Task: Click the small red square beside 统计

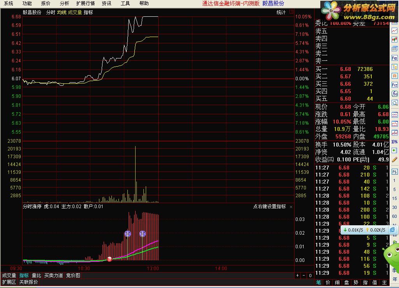Action: [x=291, y=12]
